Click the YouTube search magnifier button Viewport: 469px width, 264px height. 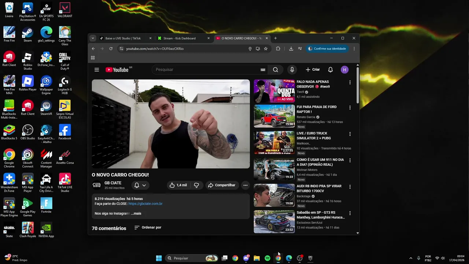point(276,70)
